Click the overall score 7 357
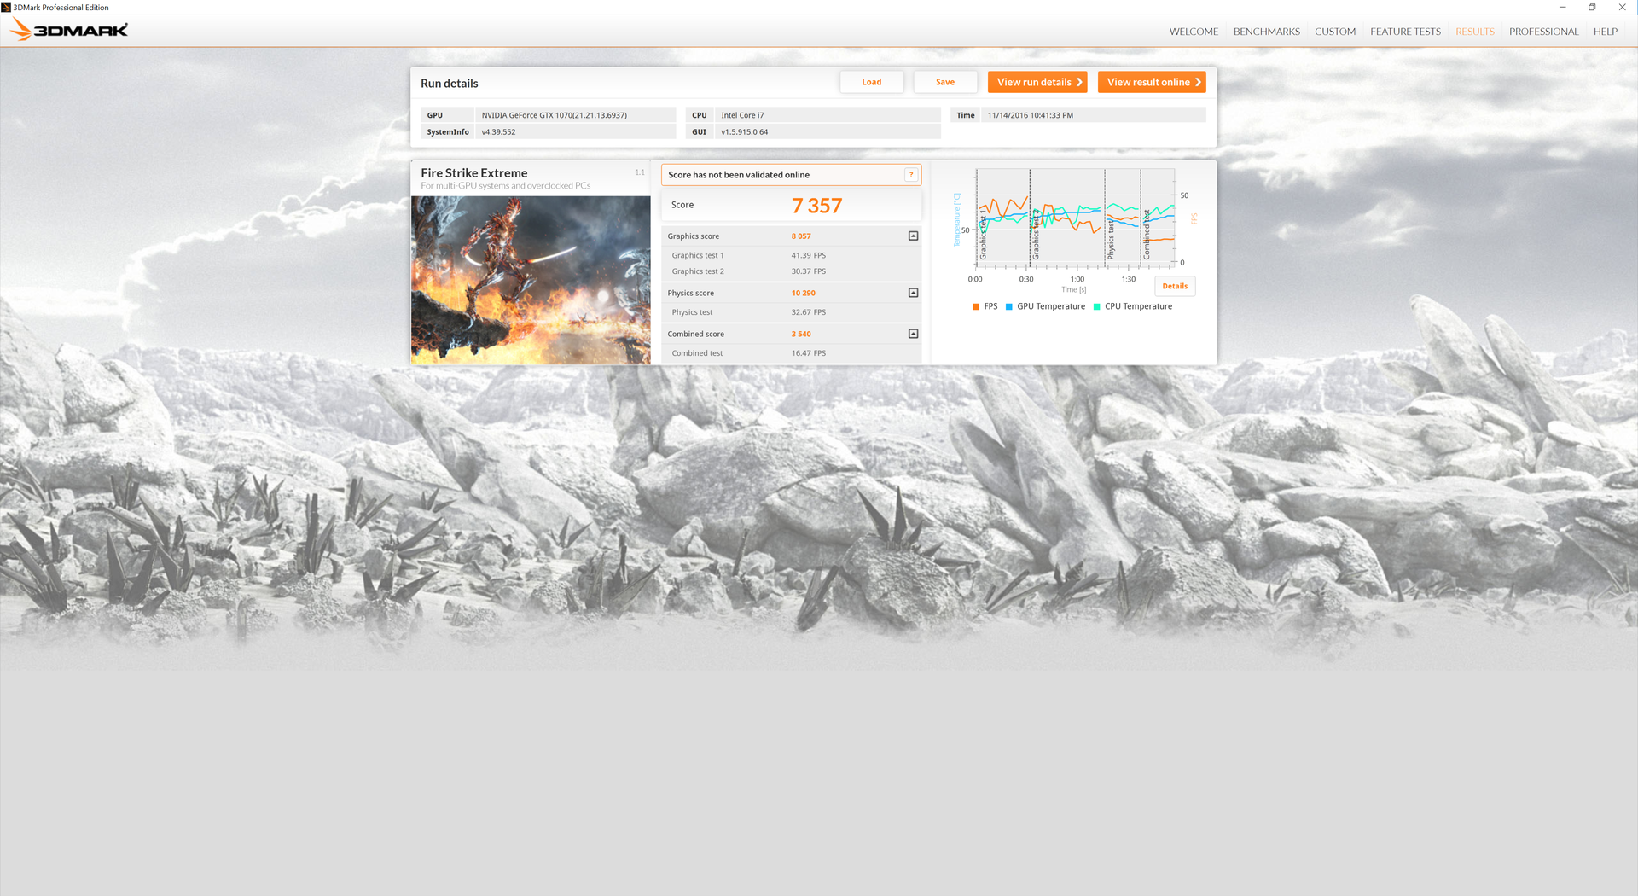1638x896 pixels. [816, 206]
